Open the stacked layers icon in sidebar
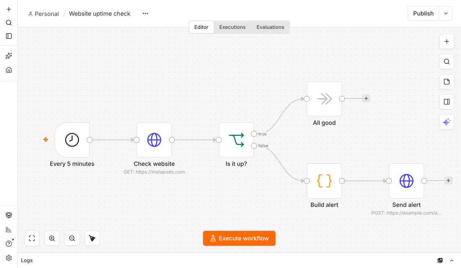Image resolution: width=461 pixels, height=268 pixels. click(x=9, y=215)
